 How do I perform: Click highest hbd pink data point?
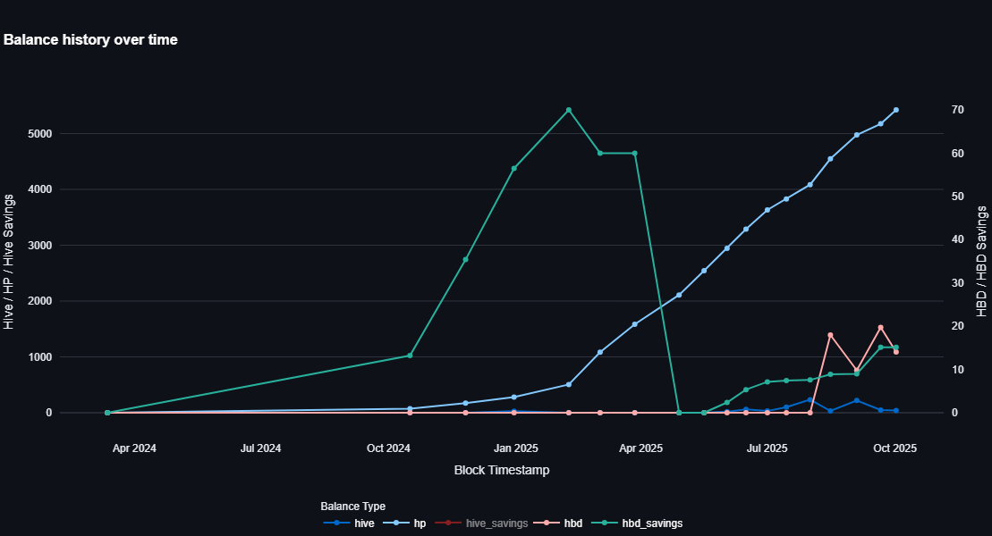tap(880, 328)
